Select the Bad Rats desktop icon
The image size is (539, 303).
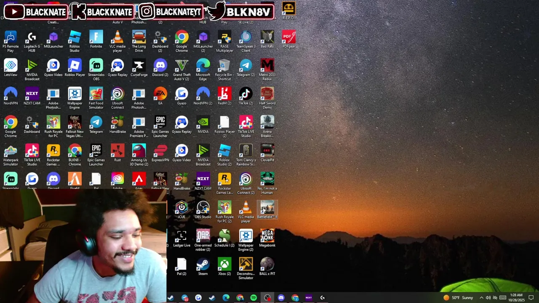coord(267,40)
